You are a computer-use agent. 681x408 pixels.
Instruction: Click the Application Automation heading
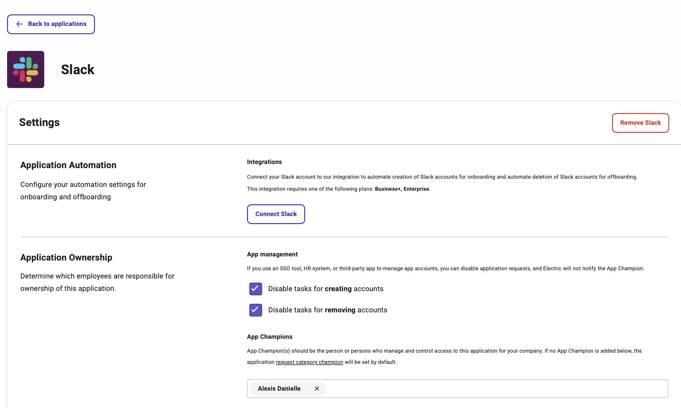click(68, 165)
